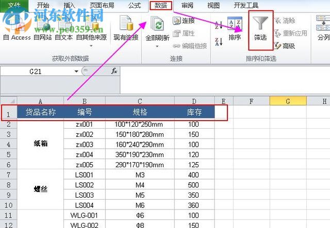Image resolution: width=330 pixels, height=228 pixels.
Task: Expand the Name Box dropdown arrow
Action: [x=76, y=72]
